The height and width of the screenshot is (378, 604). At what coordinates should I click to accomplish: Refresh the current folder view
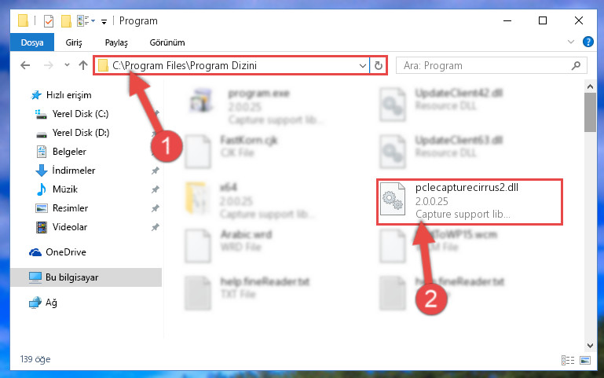click(379, 65)
